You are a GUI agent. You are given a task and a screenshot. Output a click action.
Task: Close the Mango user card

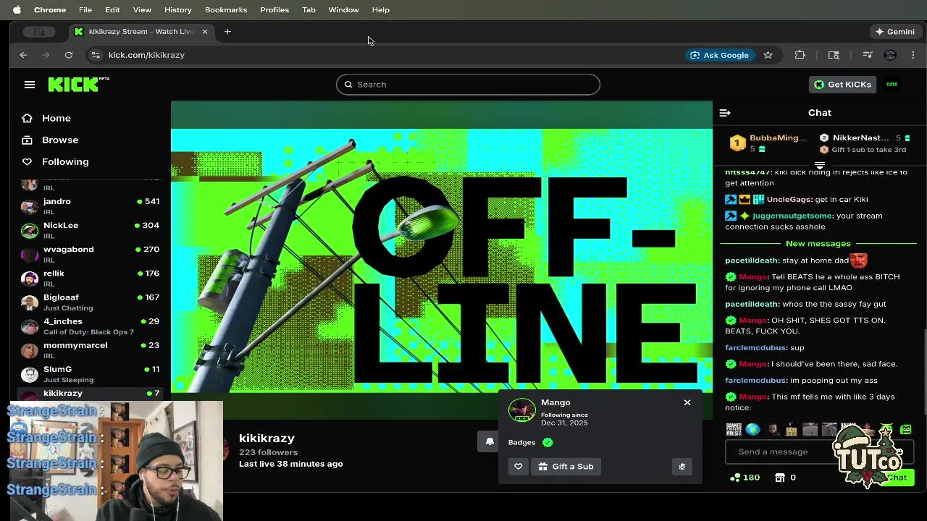[x=687, y=402]
